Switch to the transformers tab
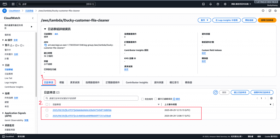The width and height of the screenshot is (280, 139). pos(189,82)
